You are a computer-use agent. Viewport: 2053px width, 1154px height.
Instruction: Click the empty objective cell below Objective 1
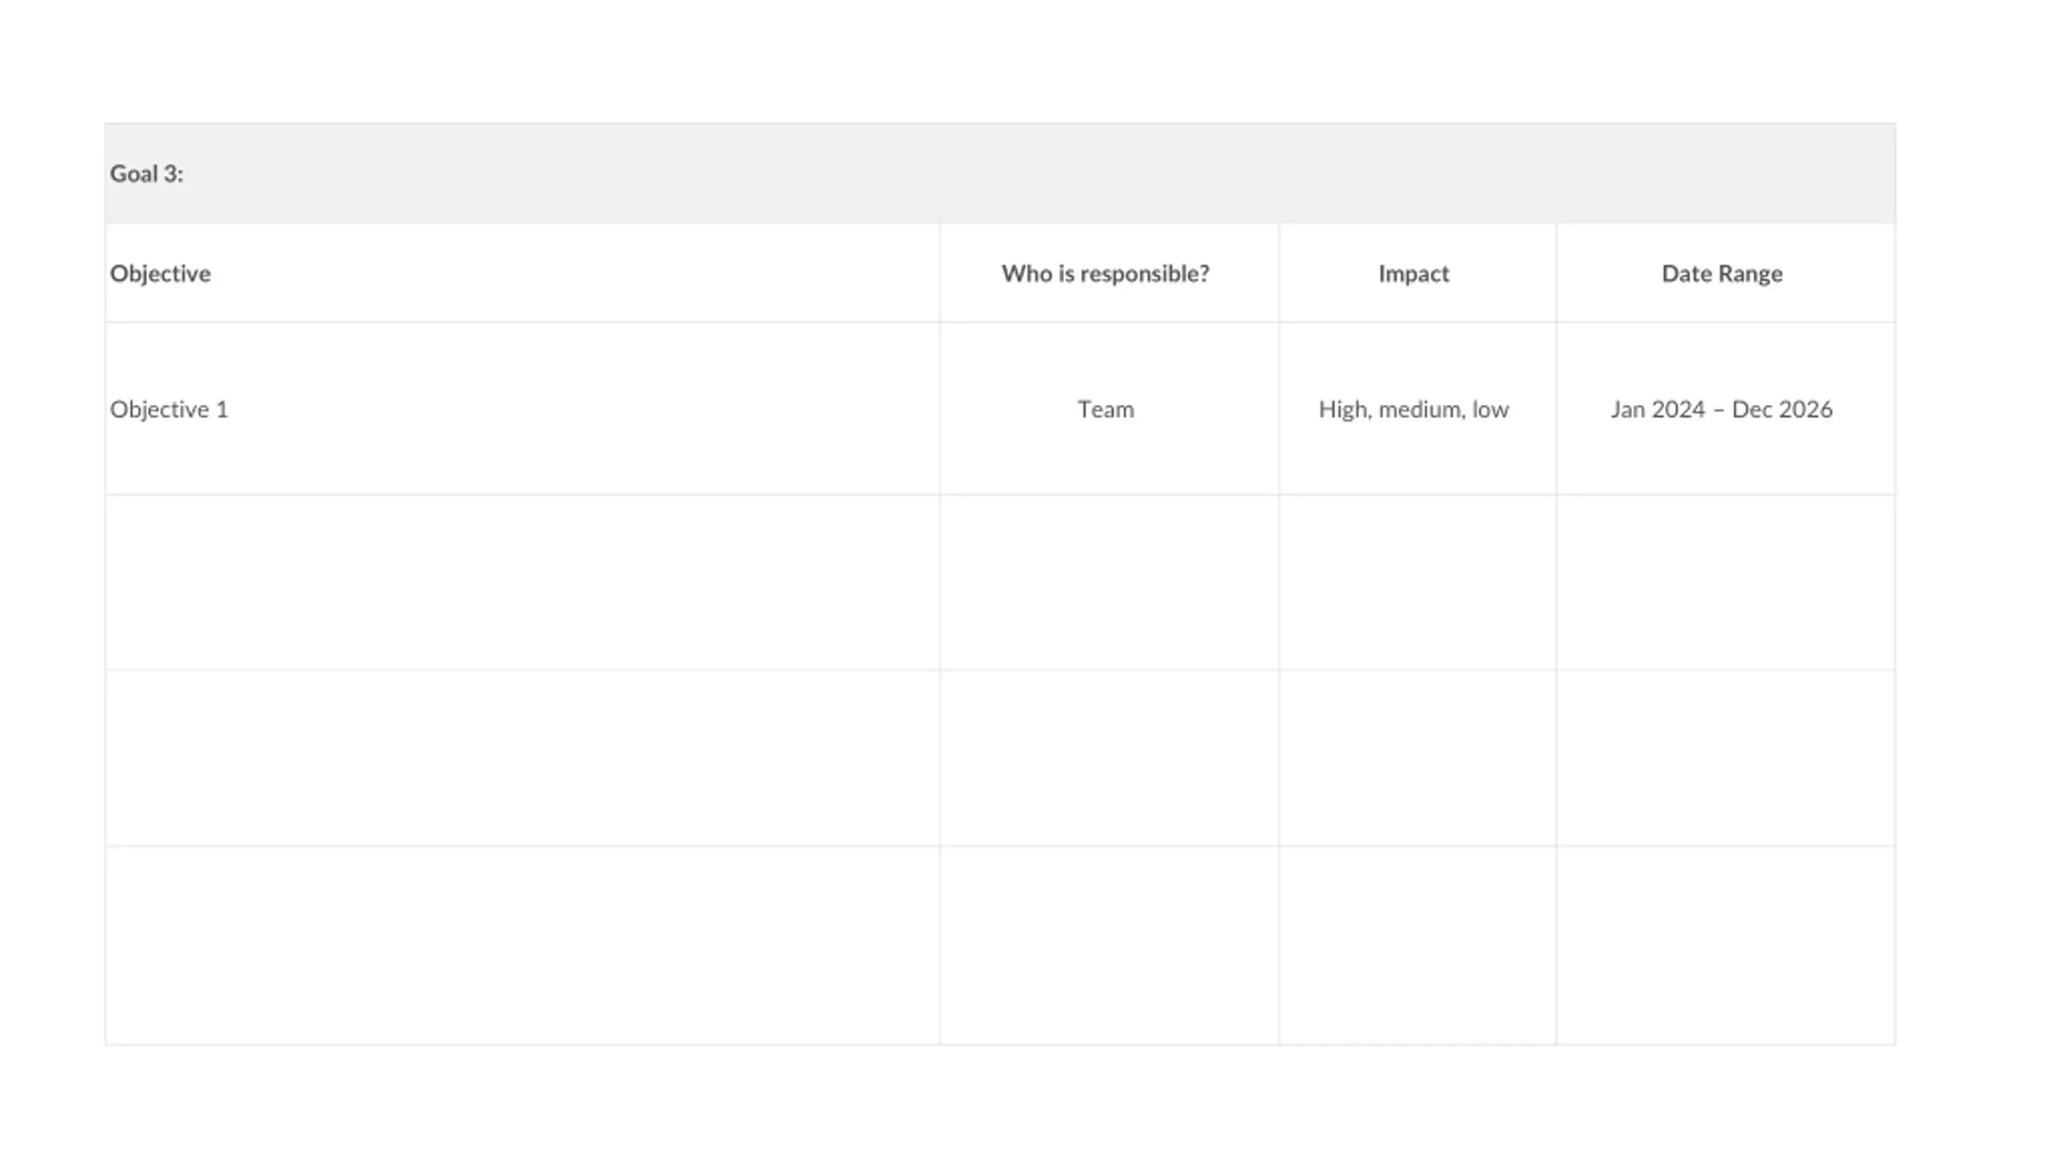(522, 582)
